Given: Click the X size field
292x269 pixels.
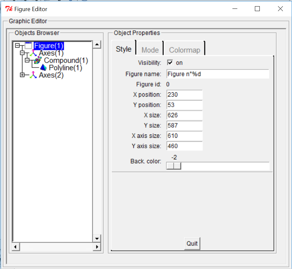Looking at the screenshot, I should [184, 115].
